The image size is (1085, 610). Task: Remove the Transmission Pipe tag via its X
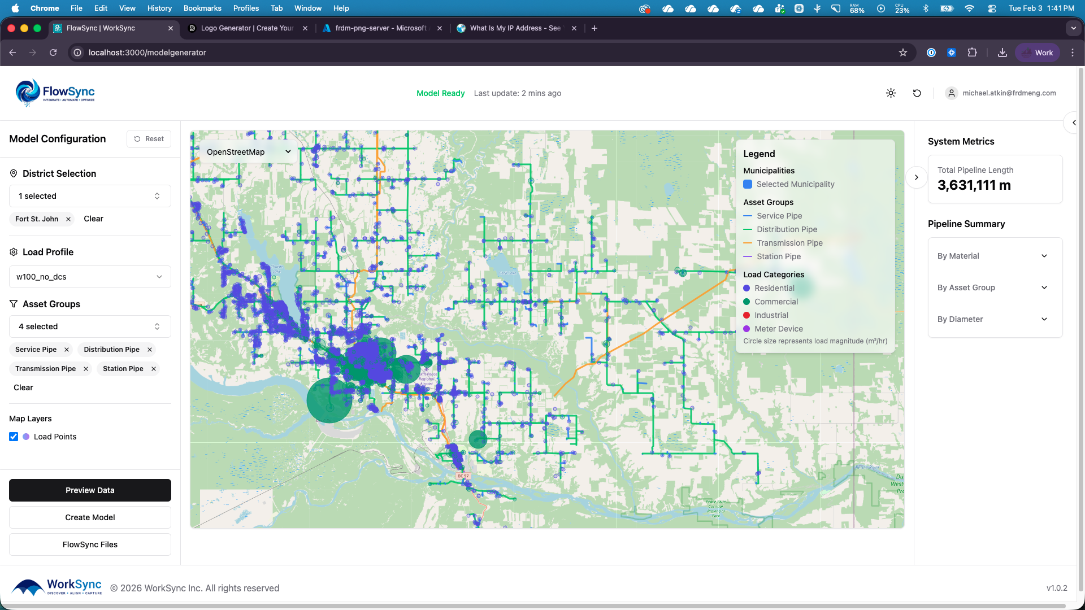(86, 368)
